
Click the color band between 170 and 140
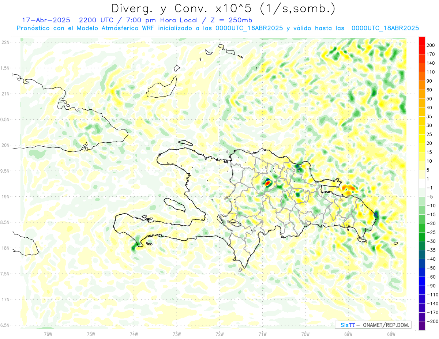tap(422, 59)
